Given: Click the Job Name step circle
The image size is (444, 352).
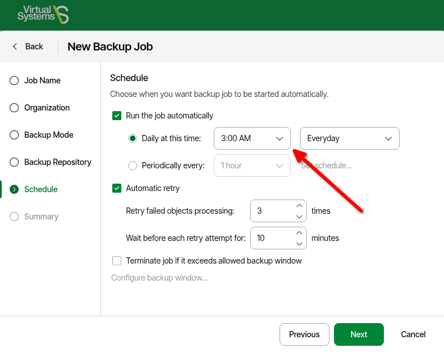Looking at the screenshot, I should (14, 80).
